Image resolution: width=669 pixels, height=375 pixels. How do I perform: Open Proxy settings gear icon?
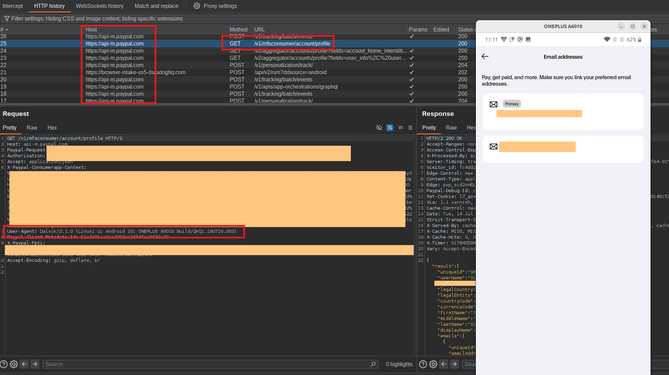pos(197,6)
